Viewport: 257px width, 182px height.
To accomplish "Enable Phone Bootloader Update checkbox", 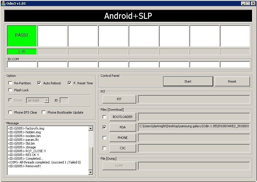I will pyautogui.click(x=43, y=112).
